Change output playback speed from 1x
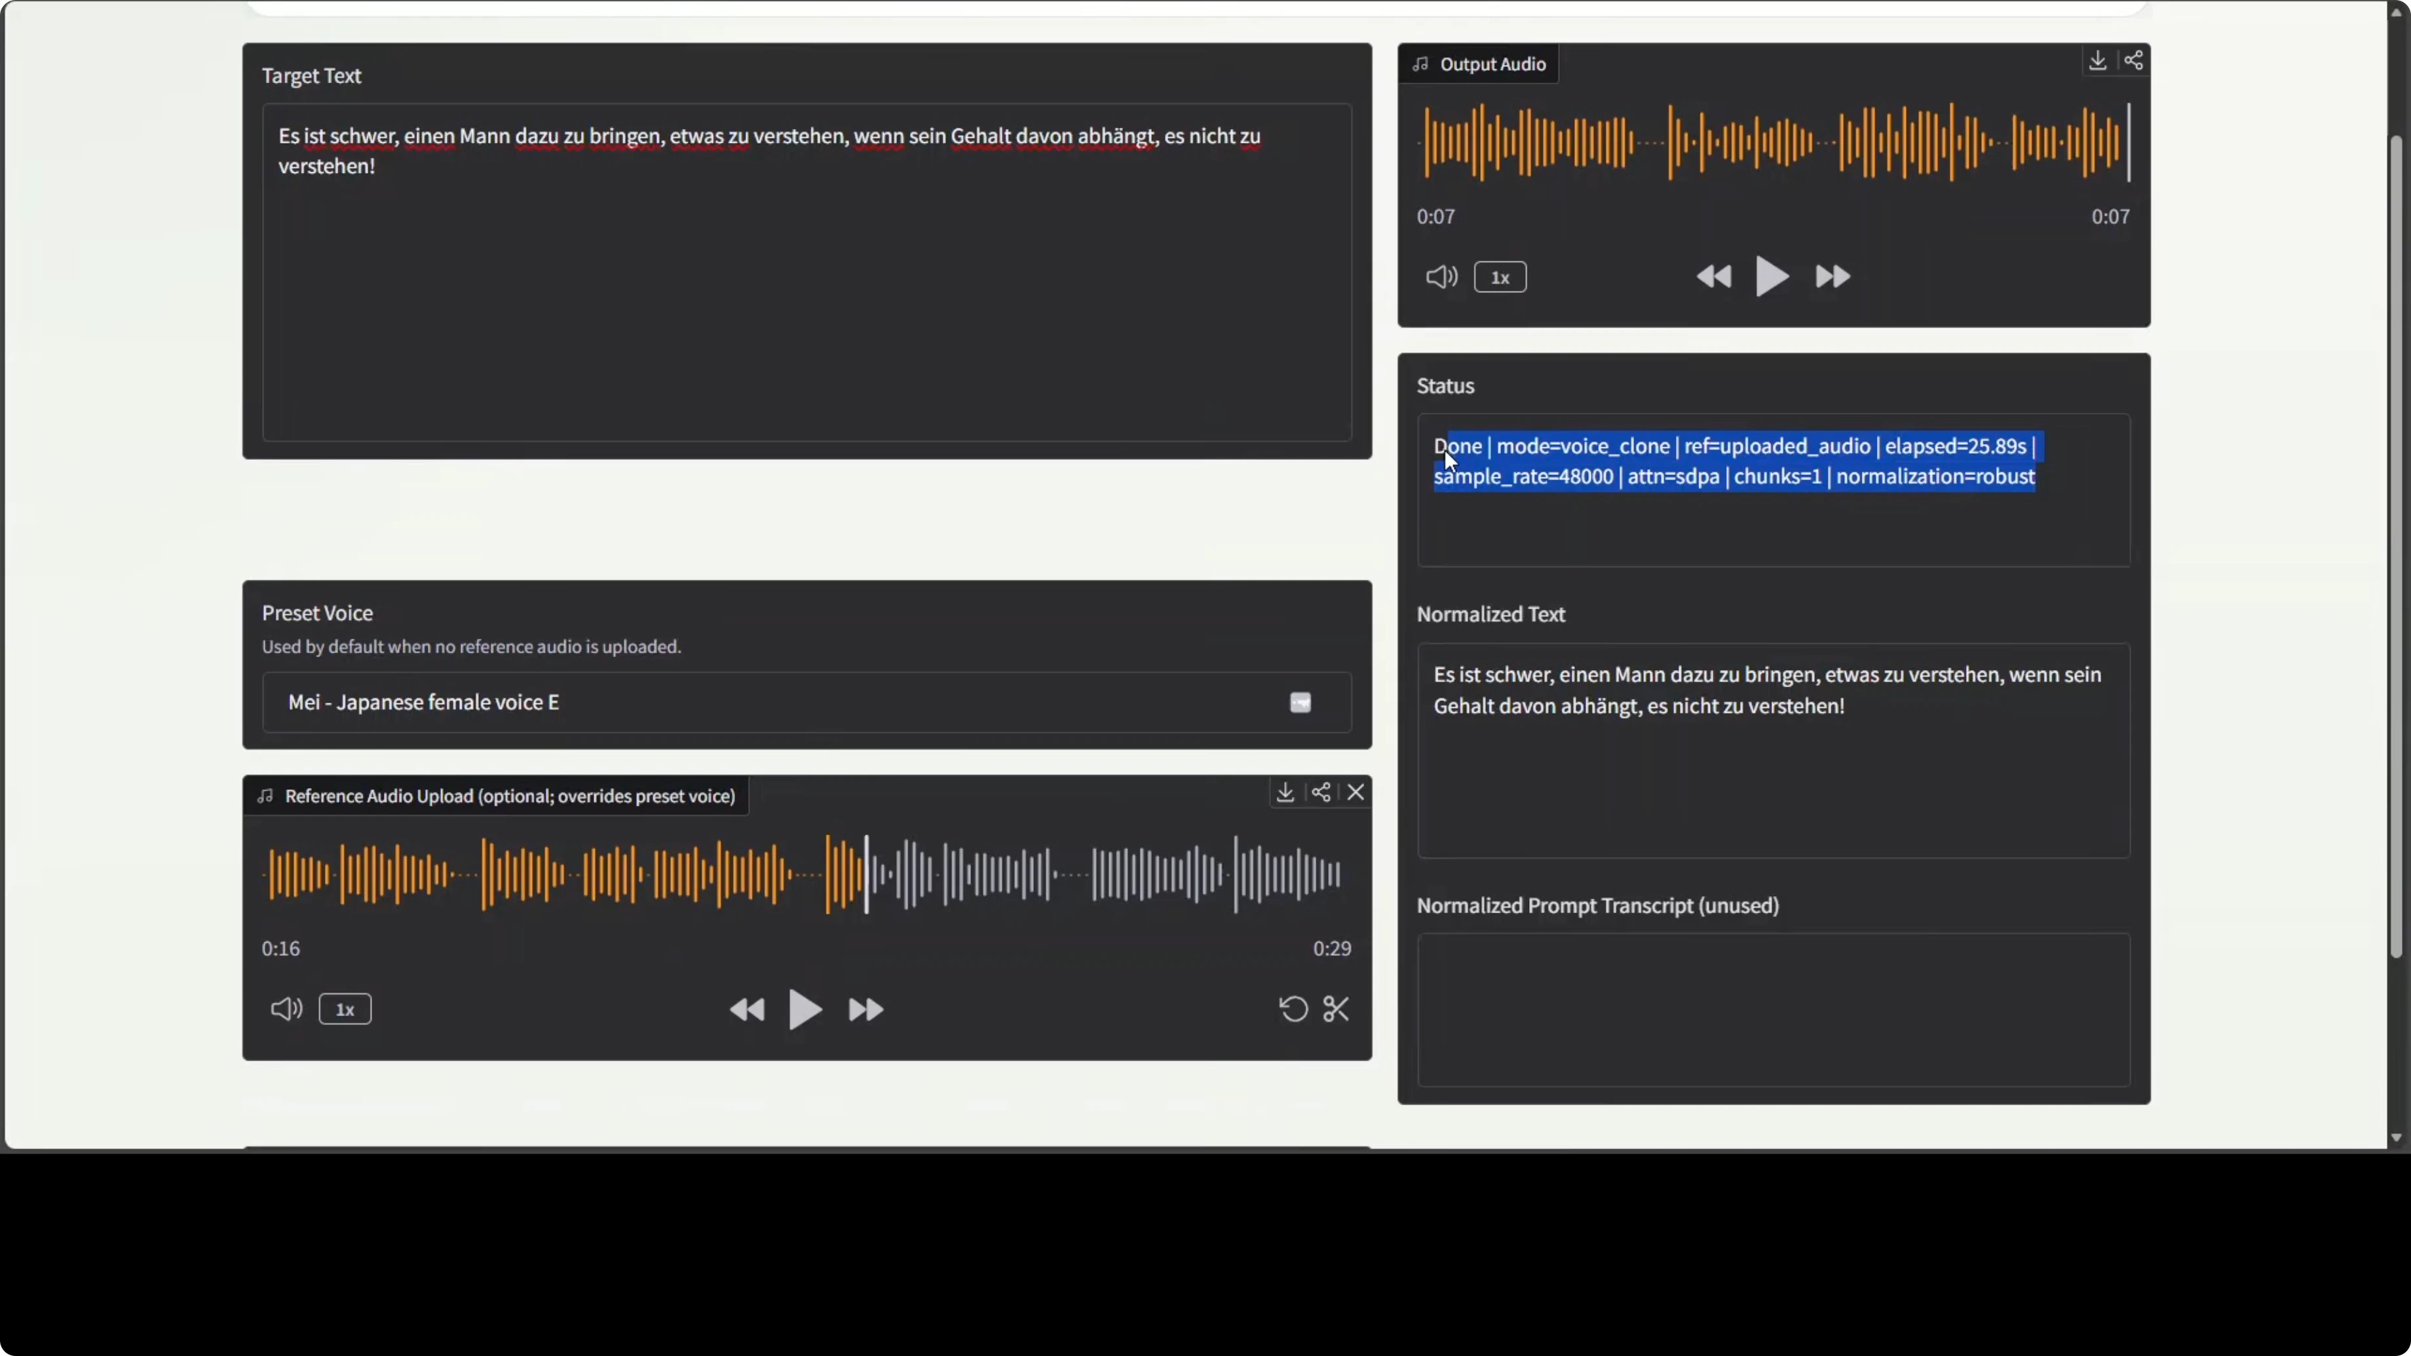This screenshot has height=1356, width=2411. 1500,276
